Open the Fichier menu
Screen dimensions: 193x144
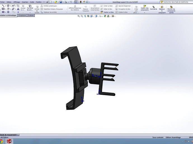point(2,2)
